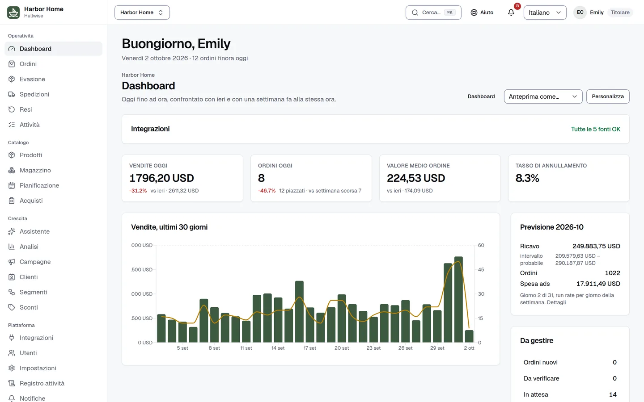Open Clienti in the sidebar
644x402 pixels.
pyautogui.click(x=53, y=277)
